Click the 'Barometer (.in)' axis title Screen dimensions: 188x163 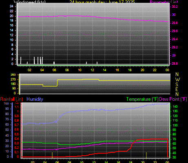164,2
